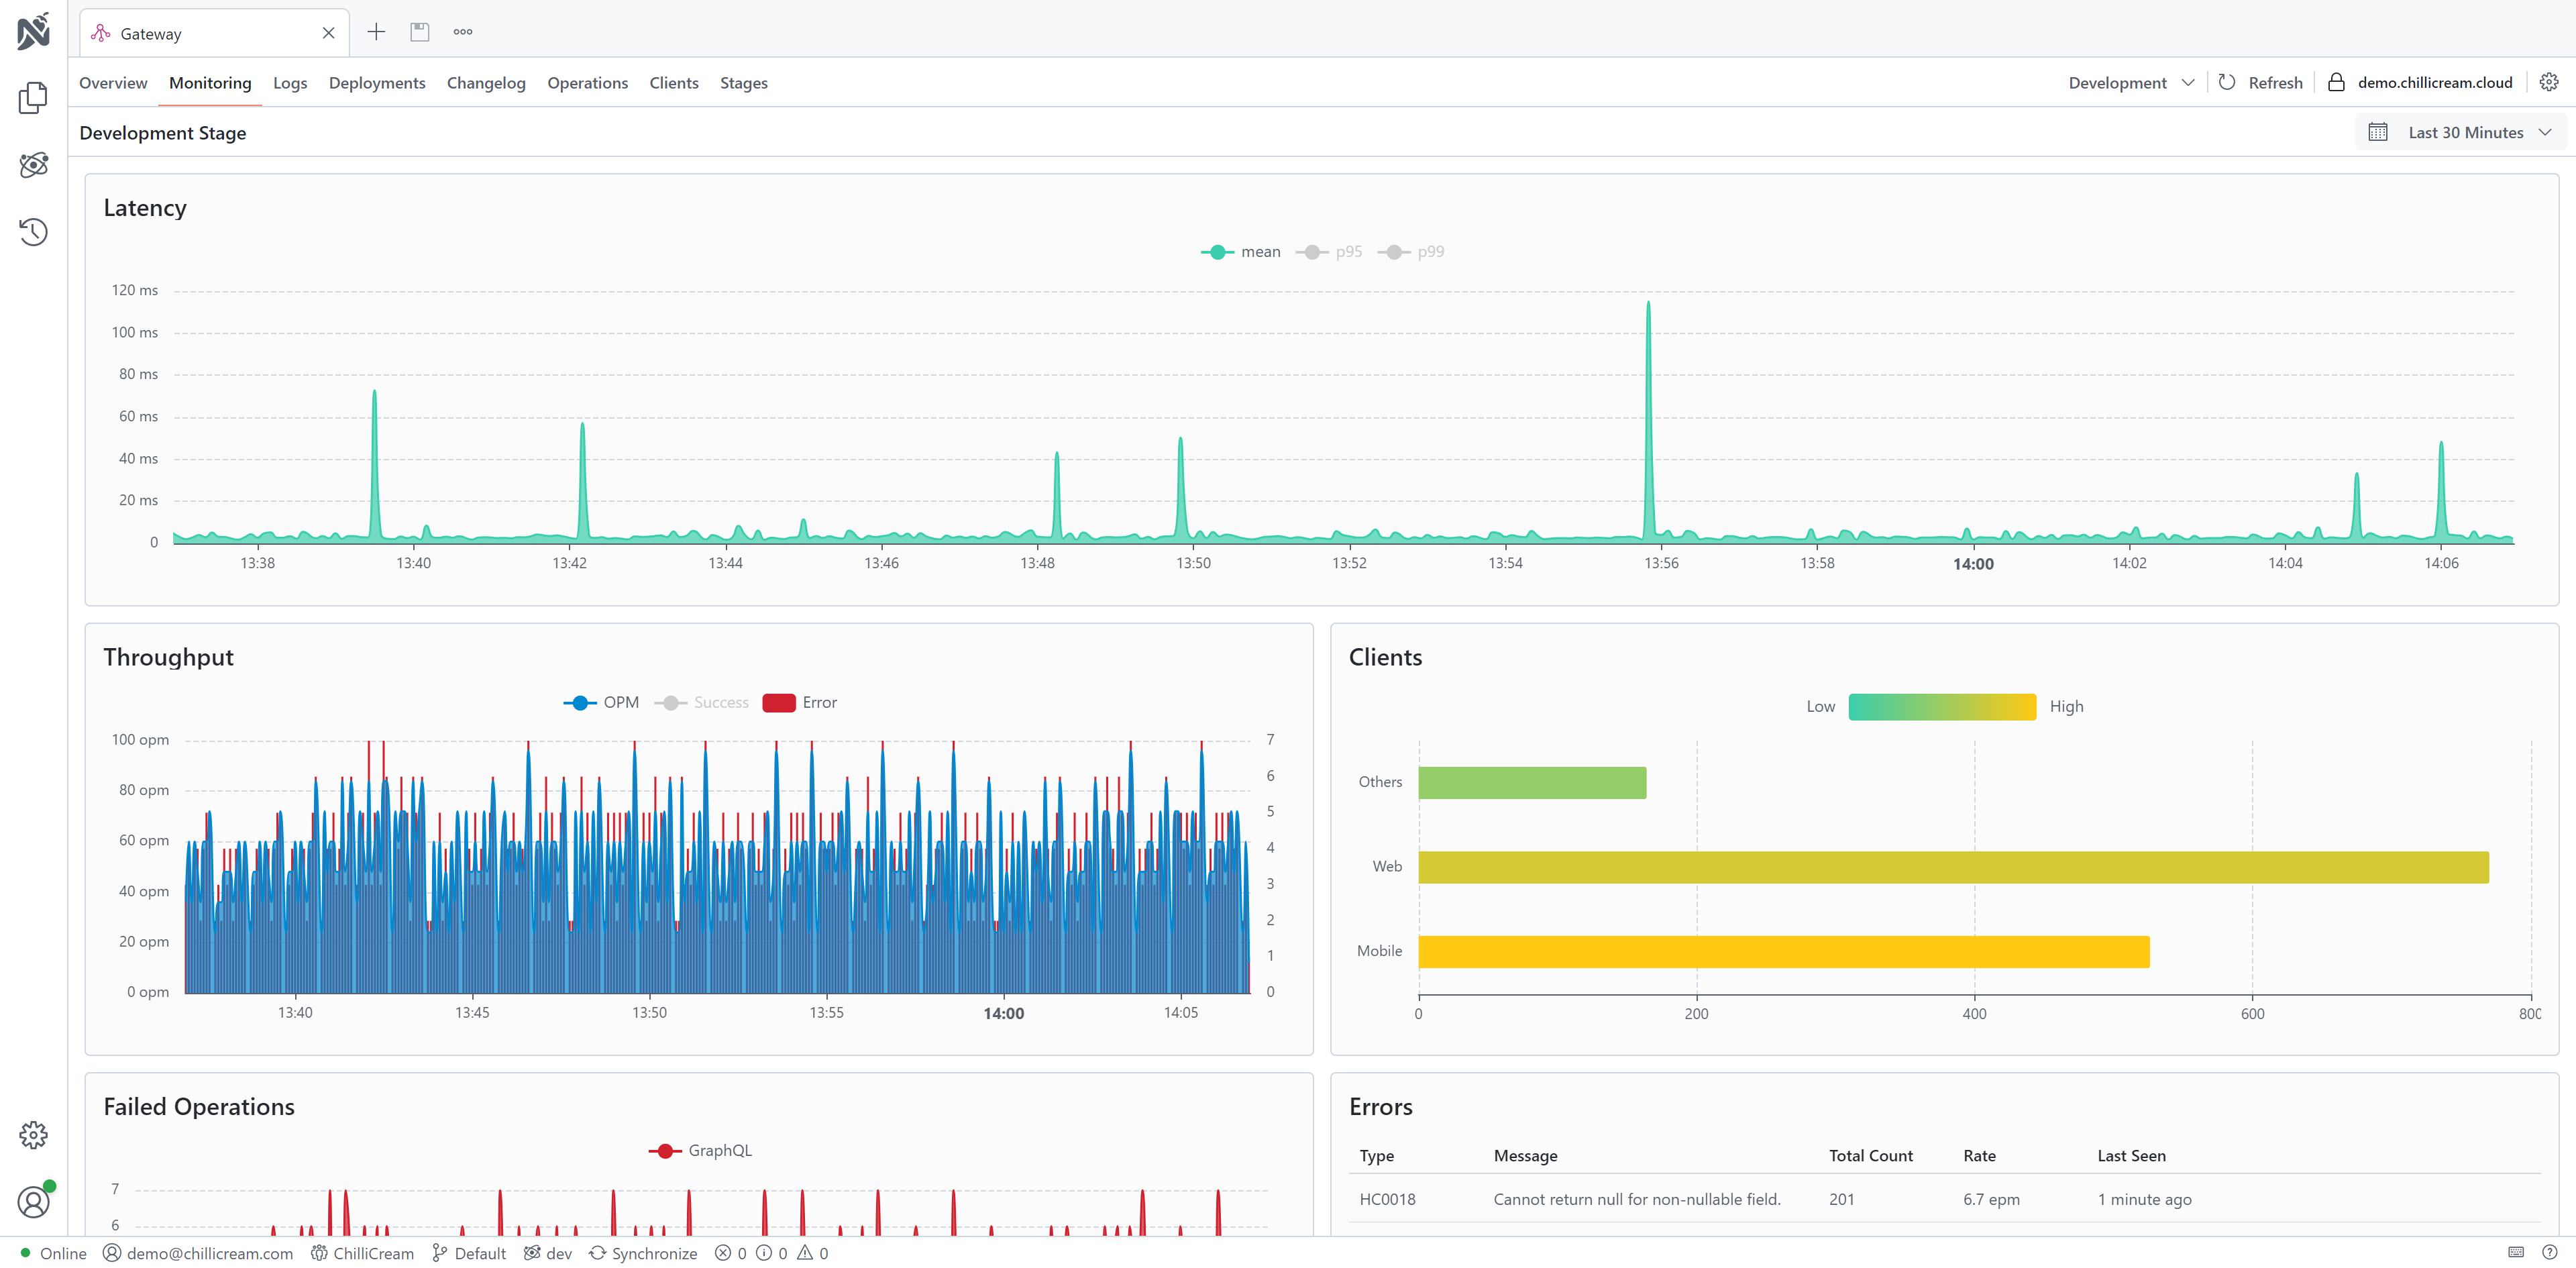Select the HC0018 error row in the Errors table
2576x1268 pixels.
click(x=1700, y=1199)
